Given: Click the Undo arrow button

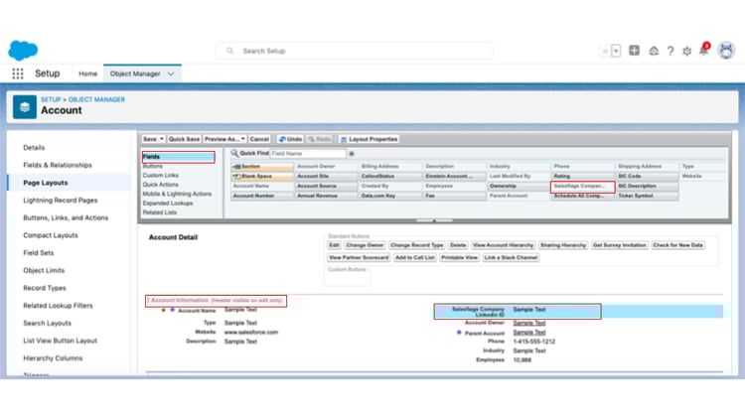Looking at the screenshot, I should (290, 139).
